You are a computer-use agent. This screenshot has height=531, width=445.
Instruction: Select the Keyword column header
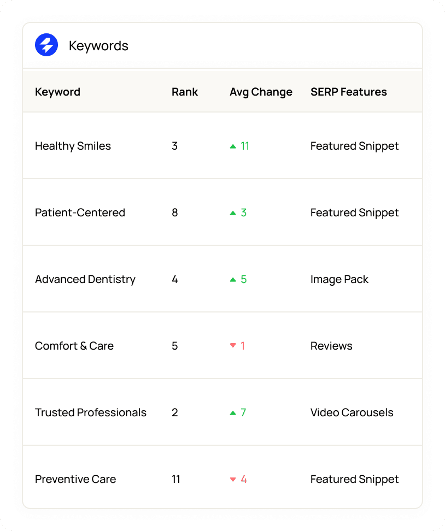pyautogui.click(x=57, y=92)
